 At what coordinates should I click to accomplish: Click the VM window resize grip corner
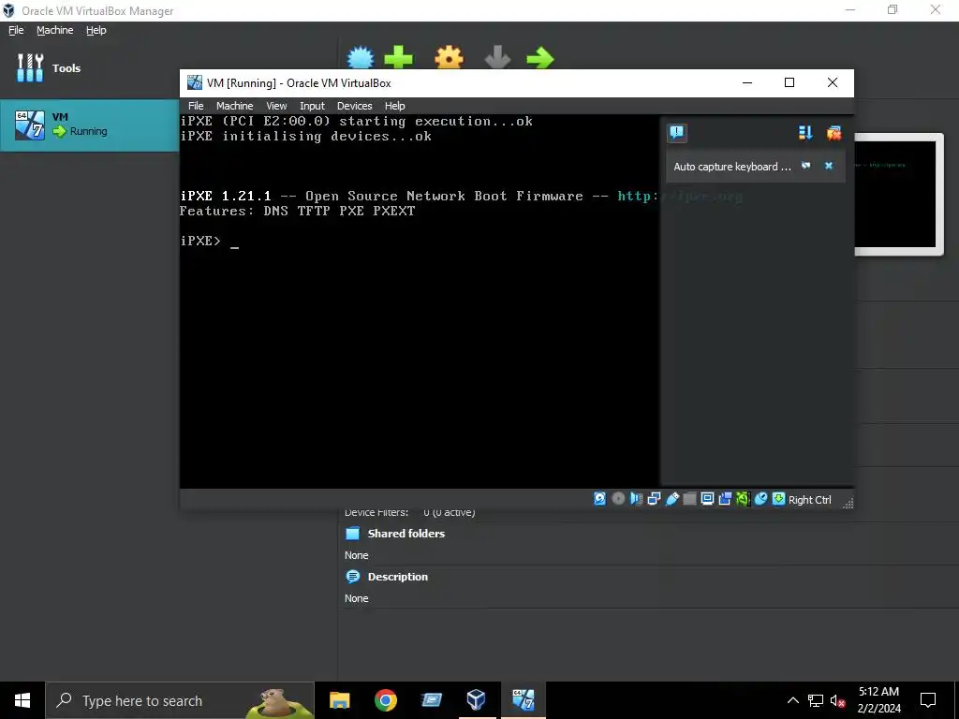848,503
